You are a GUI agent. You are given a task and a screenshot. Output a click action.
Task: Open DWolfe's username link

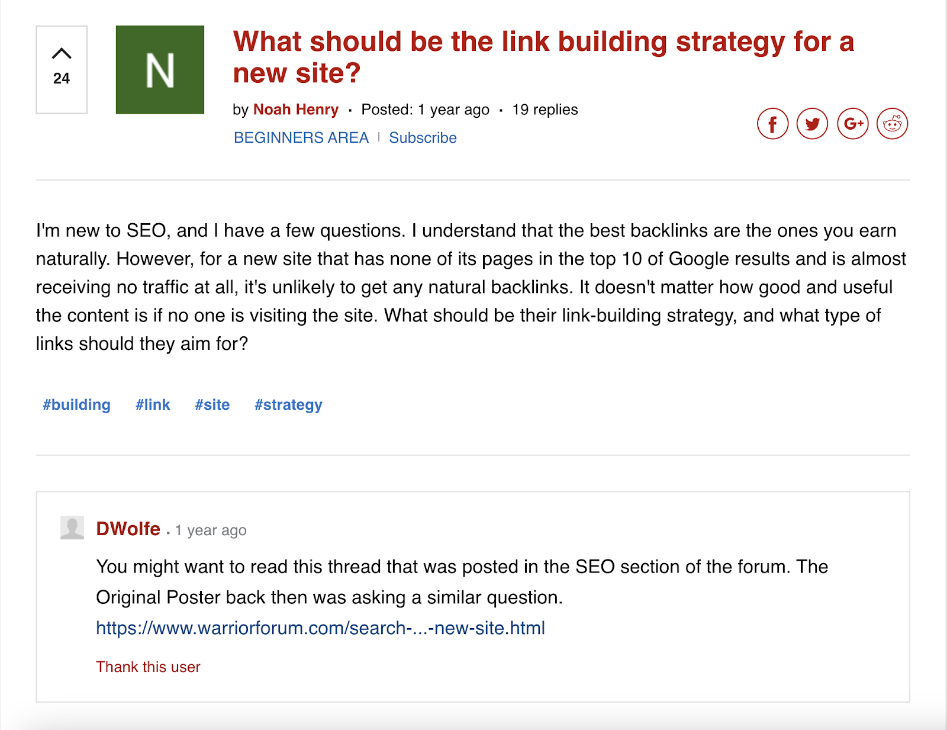[129, 529]
